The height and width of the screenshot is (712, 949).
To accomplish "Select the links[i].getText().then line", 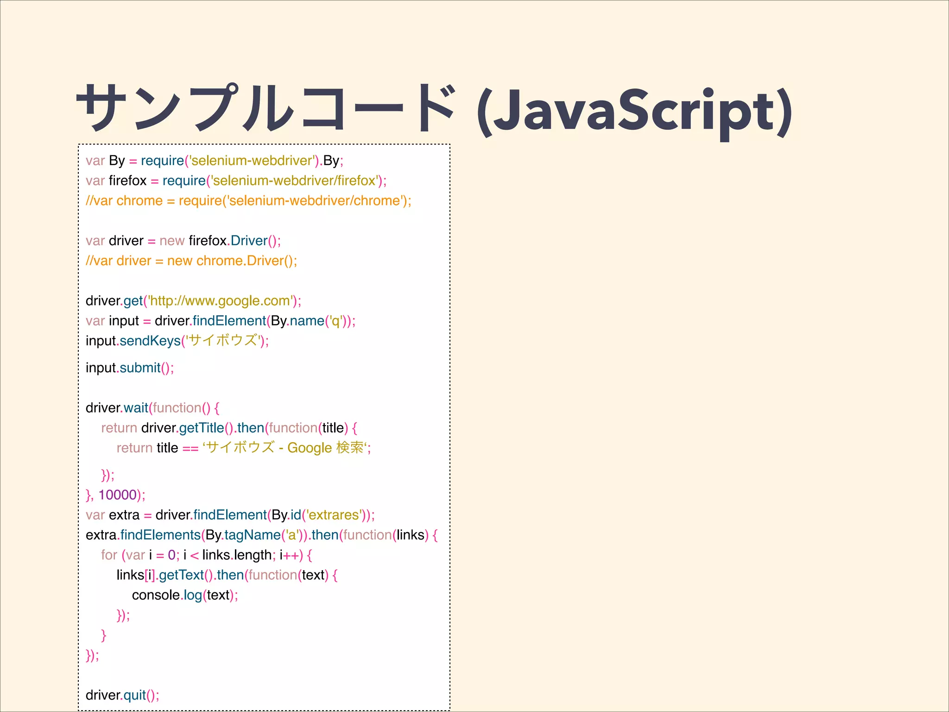I will click(x=227, y=575).
